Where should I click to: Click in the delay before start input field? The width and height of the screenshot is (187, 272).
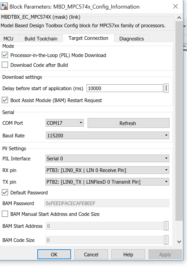125,88
